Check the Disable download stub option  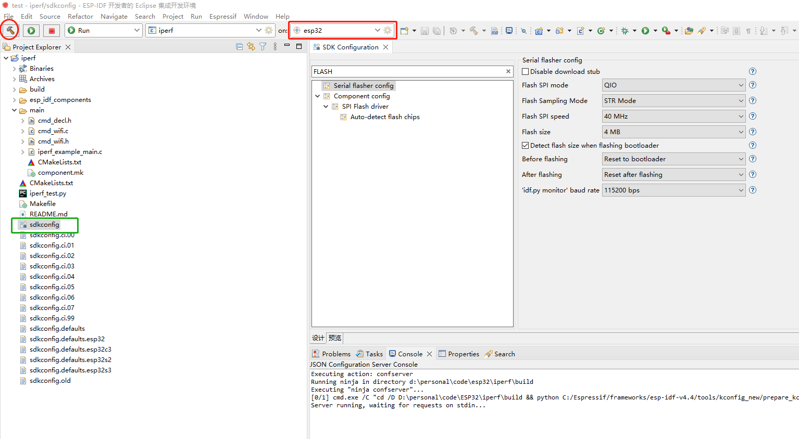525,71
